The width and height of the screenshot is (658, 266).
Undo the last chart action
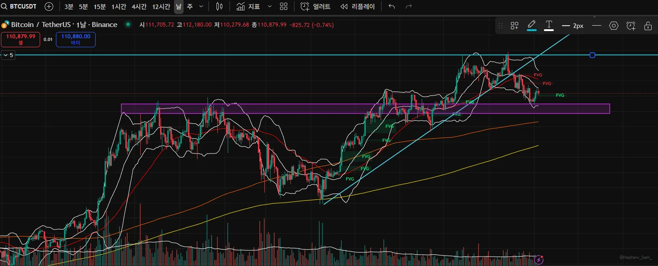point(391,7)
